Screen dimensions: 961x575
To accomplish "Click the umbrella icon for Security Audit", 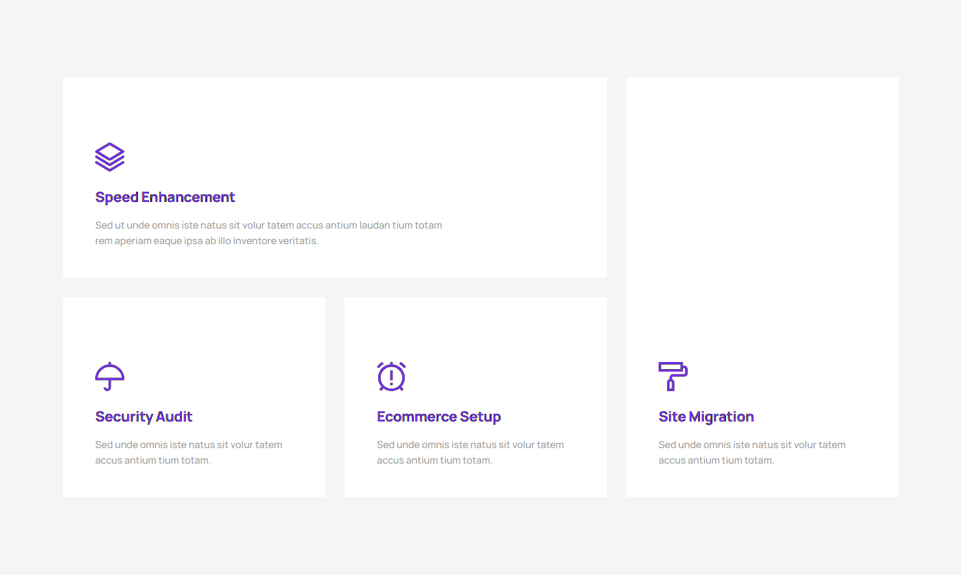I will pyautogui.click(x=109, y=376).
